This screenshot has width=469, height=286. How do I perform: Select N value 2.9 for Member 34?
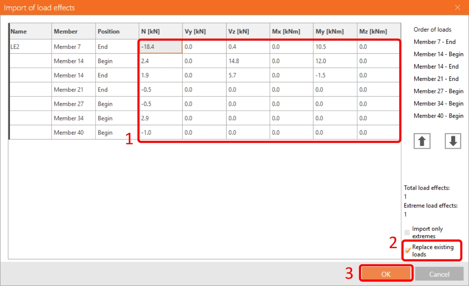161,118
